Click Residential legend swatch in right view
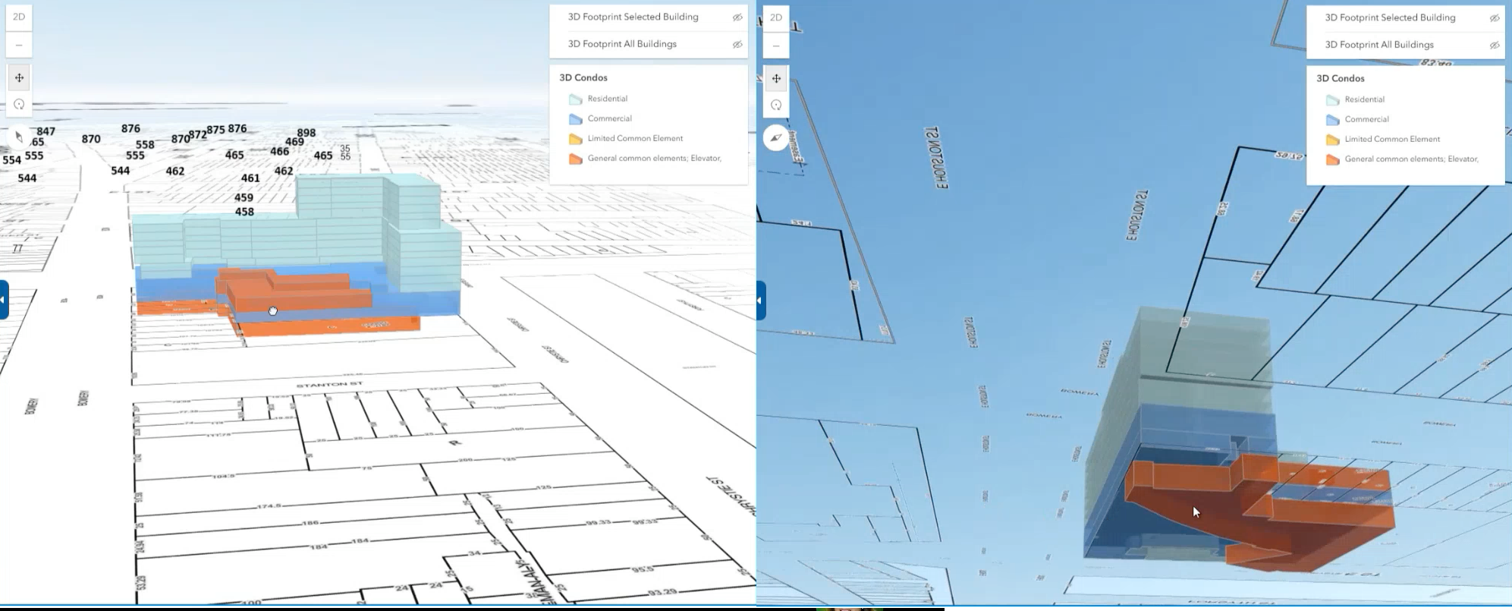The width and height of the screenshot is (1512, 611). pos(1333,100)
